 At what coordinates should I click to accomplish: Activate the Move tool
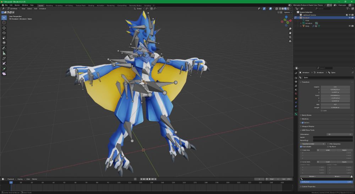(4, 28)
